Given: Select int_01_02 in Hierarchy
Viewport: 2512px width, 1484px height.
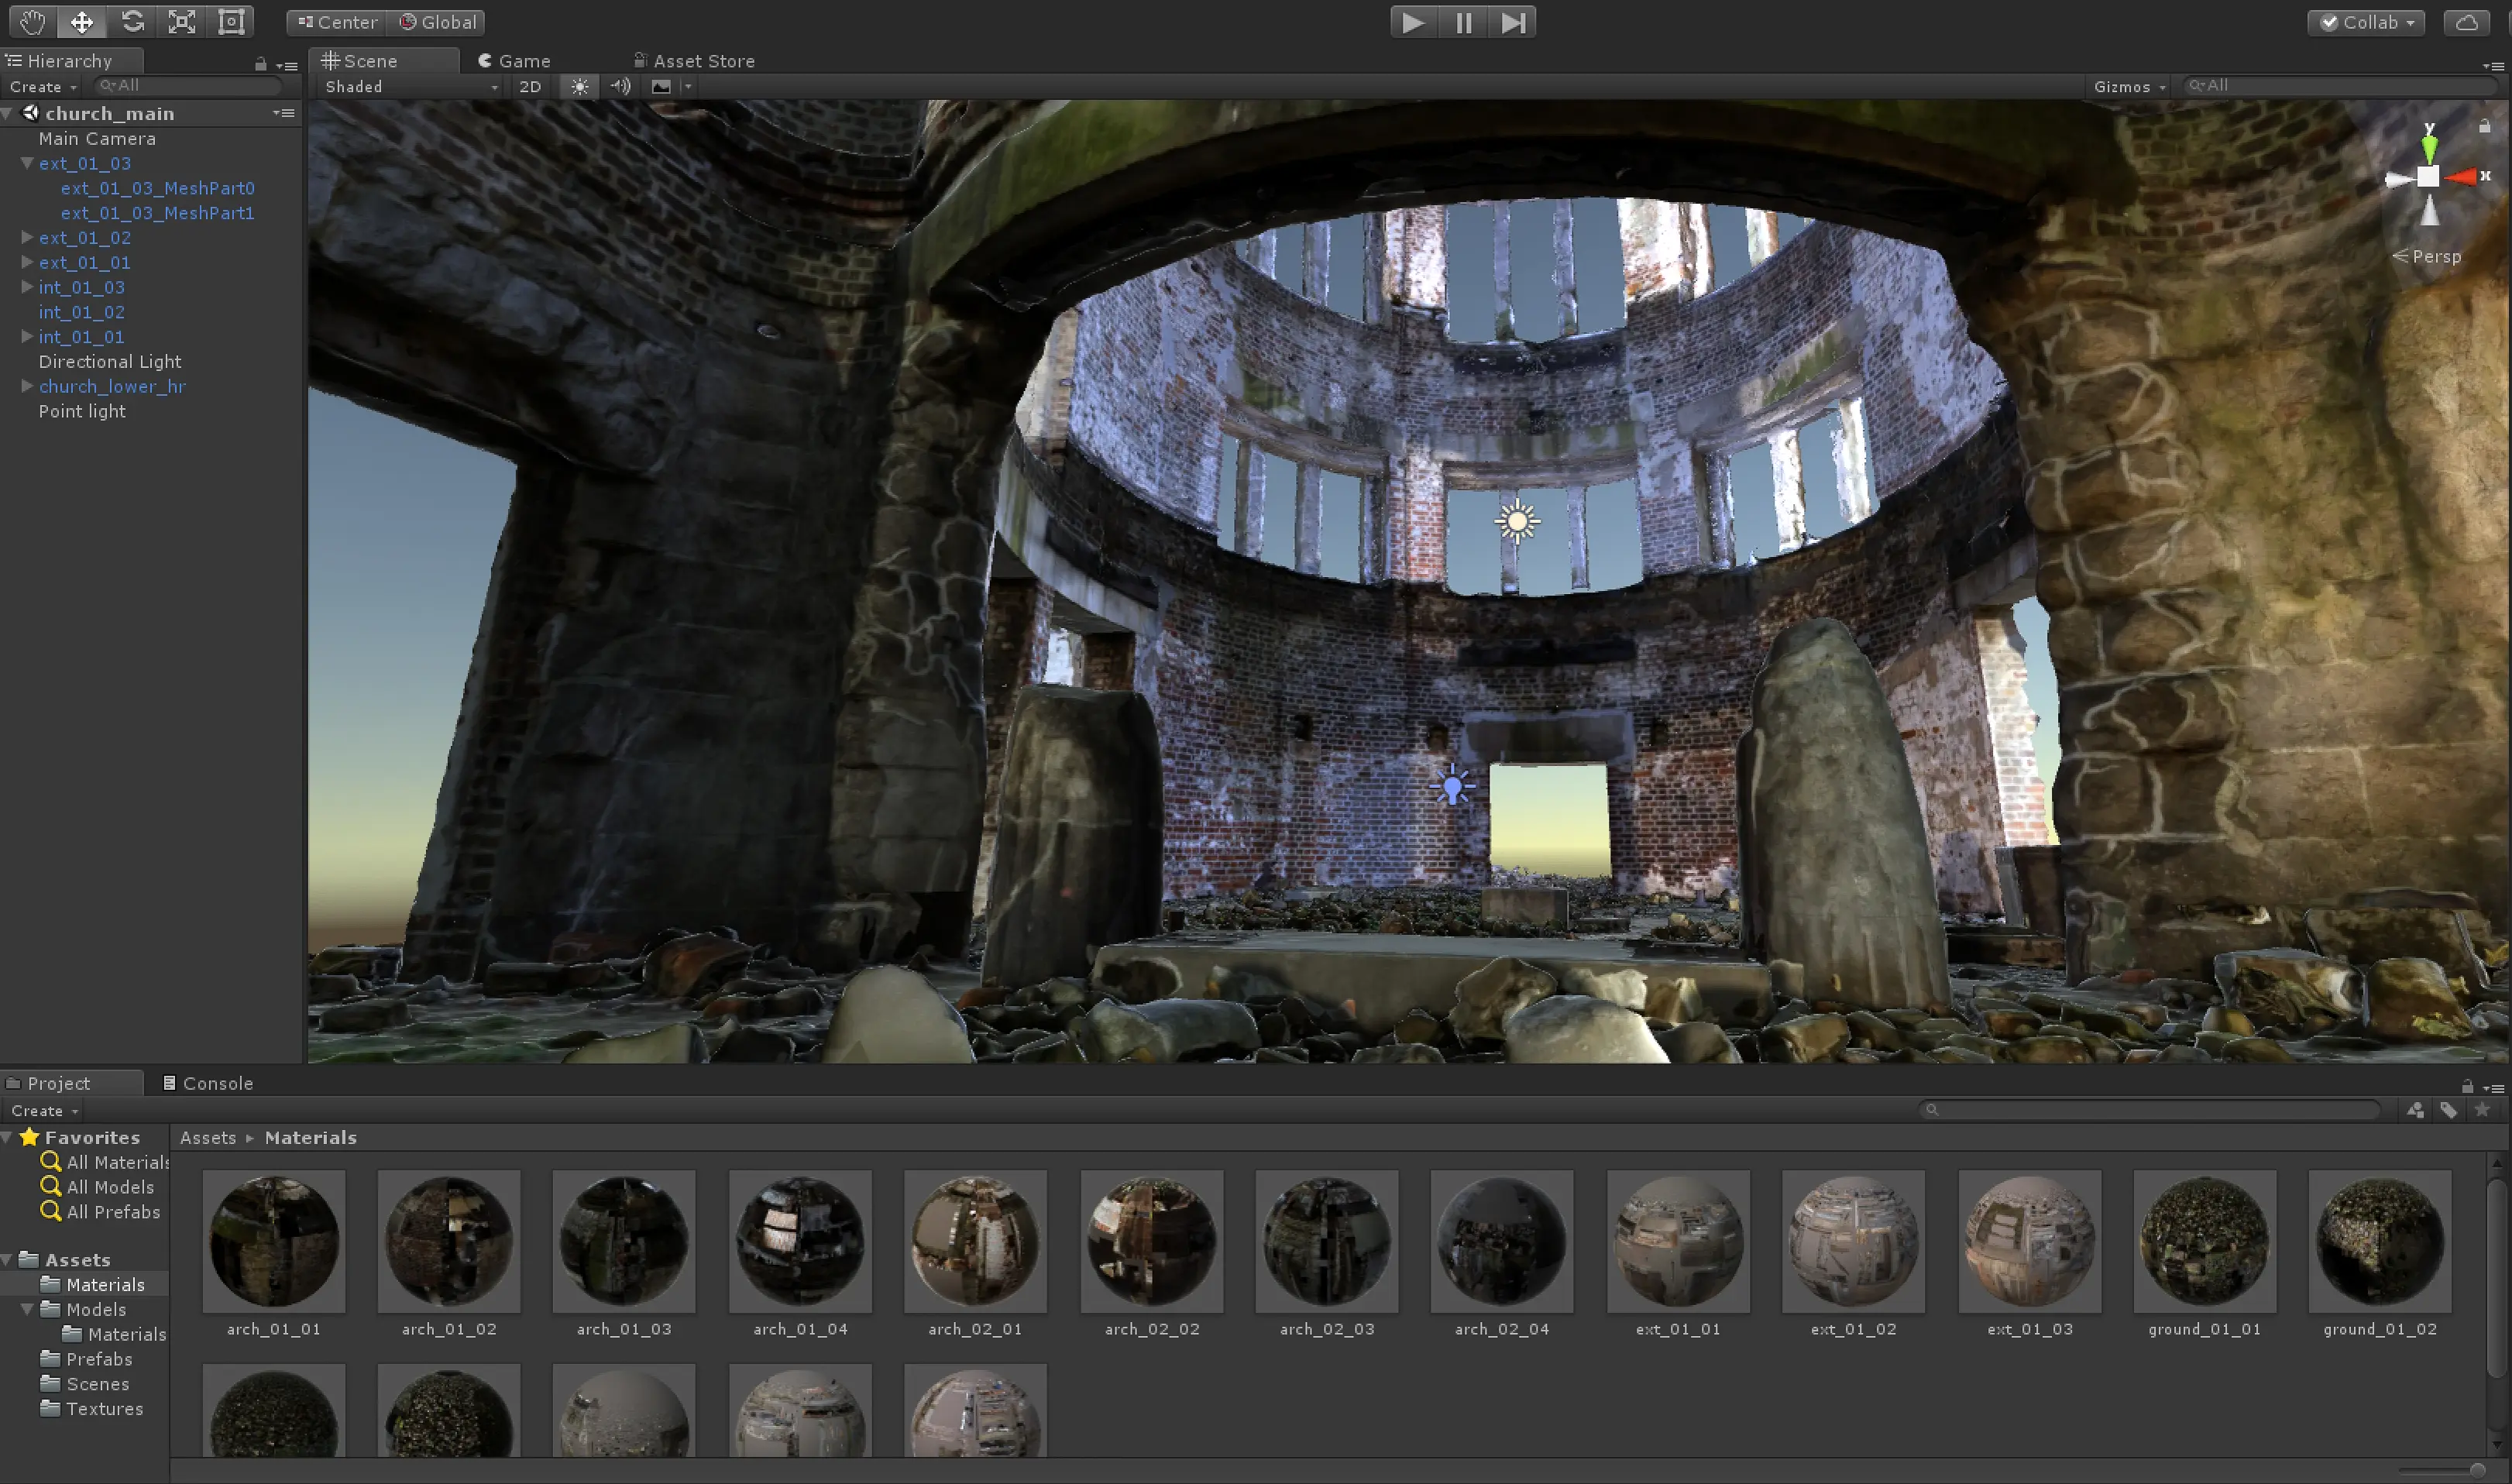Looking at the screenshot, I should [81, 312].
